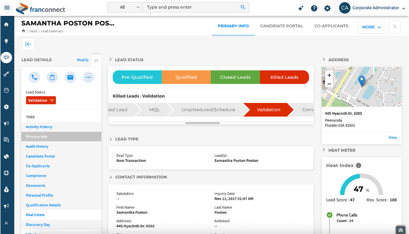
Task: Open the three-dots more actions icon
Action: [88, 77]
